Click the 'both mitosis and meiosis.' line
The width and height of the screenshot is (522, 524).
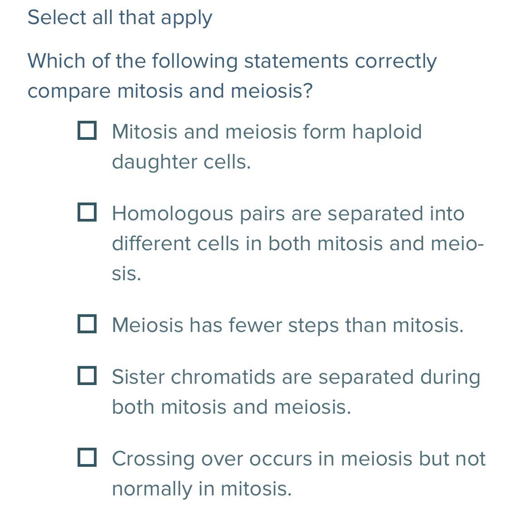[231, 407]
